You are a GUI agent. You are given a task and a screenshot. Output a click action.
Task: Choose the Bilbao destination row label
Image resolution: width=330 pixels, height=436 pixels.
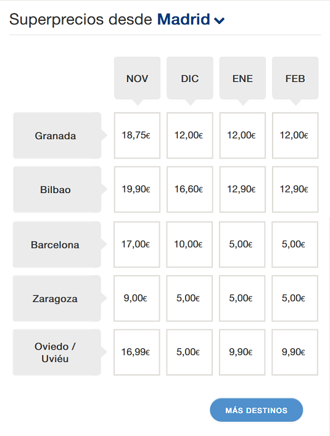57,190
